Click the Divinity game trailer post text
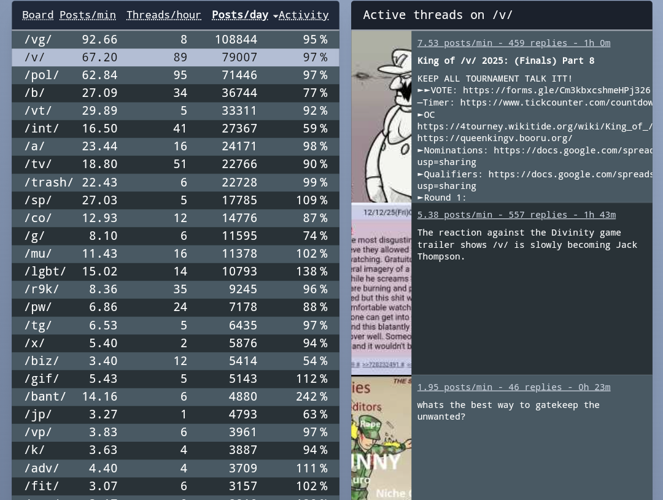 pyautogui.click(x=527, y=245)
